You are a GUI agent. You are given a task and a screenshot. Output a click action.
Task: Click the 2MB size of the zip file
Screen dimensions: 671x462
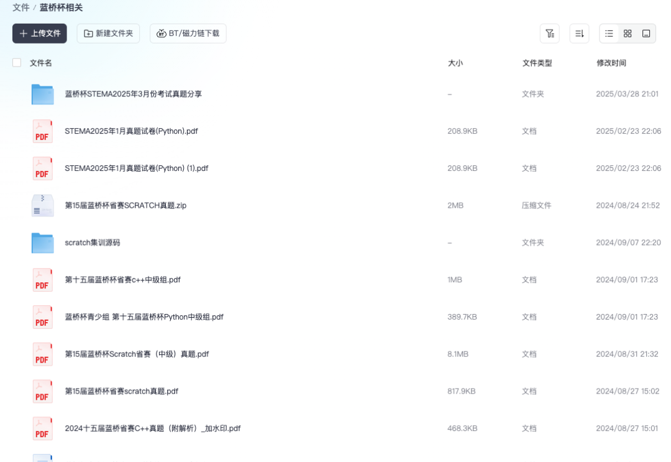click(455, 206)
